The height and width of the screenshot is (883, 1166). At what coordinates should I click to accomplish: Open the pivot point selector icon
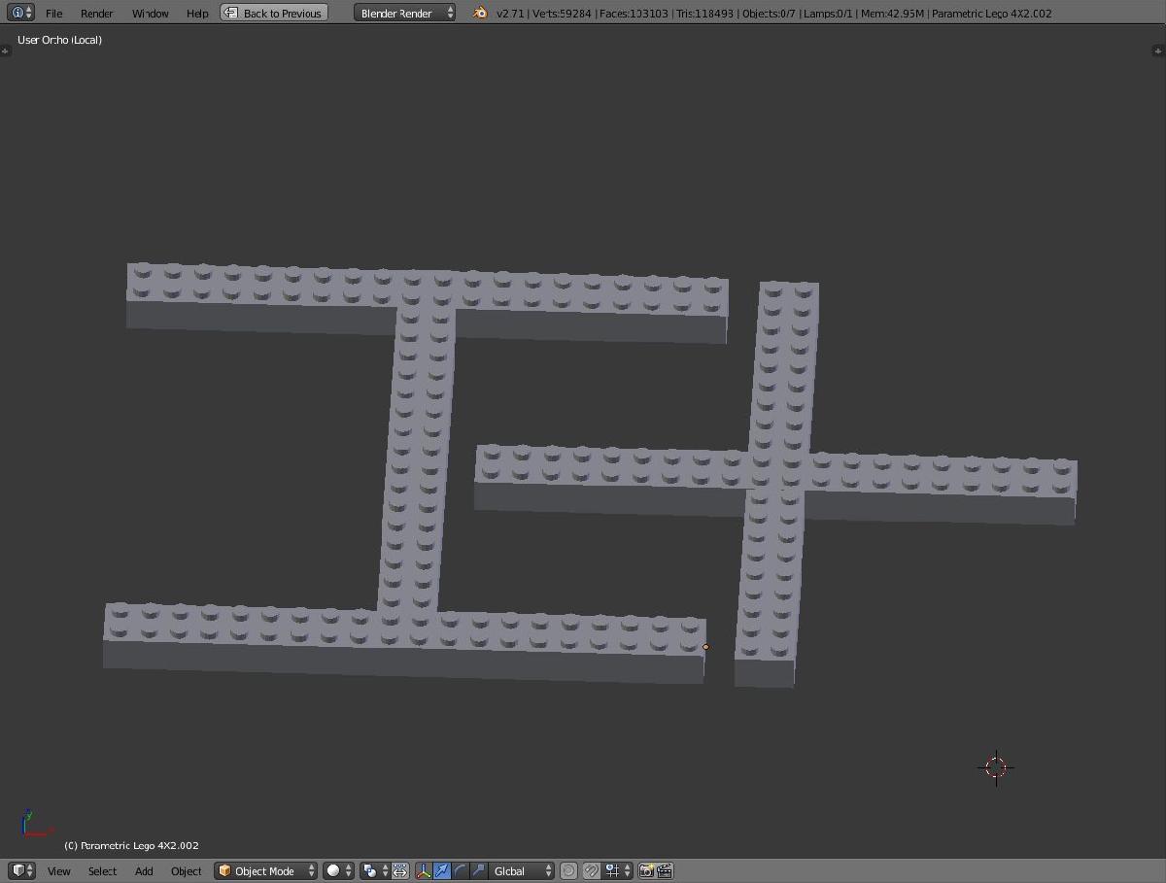pos(373,870)
